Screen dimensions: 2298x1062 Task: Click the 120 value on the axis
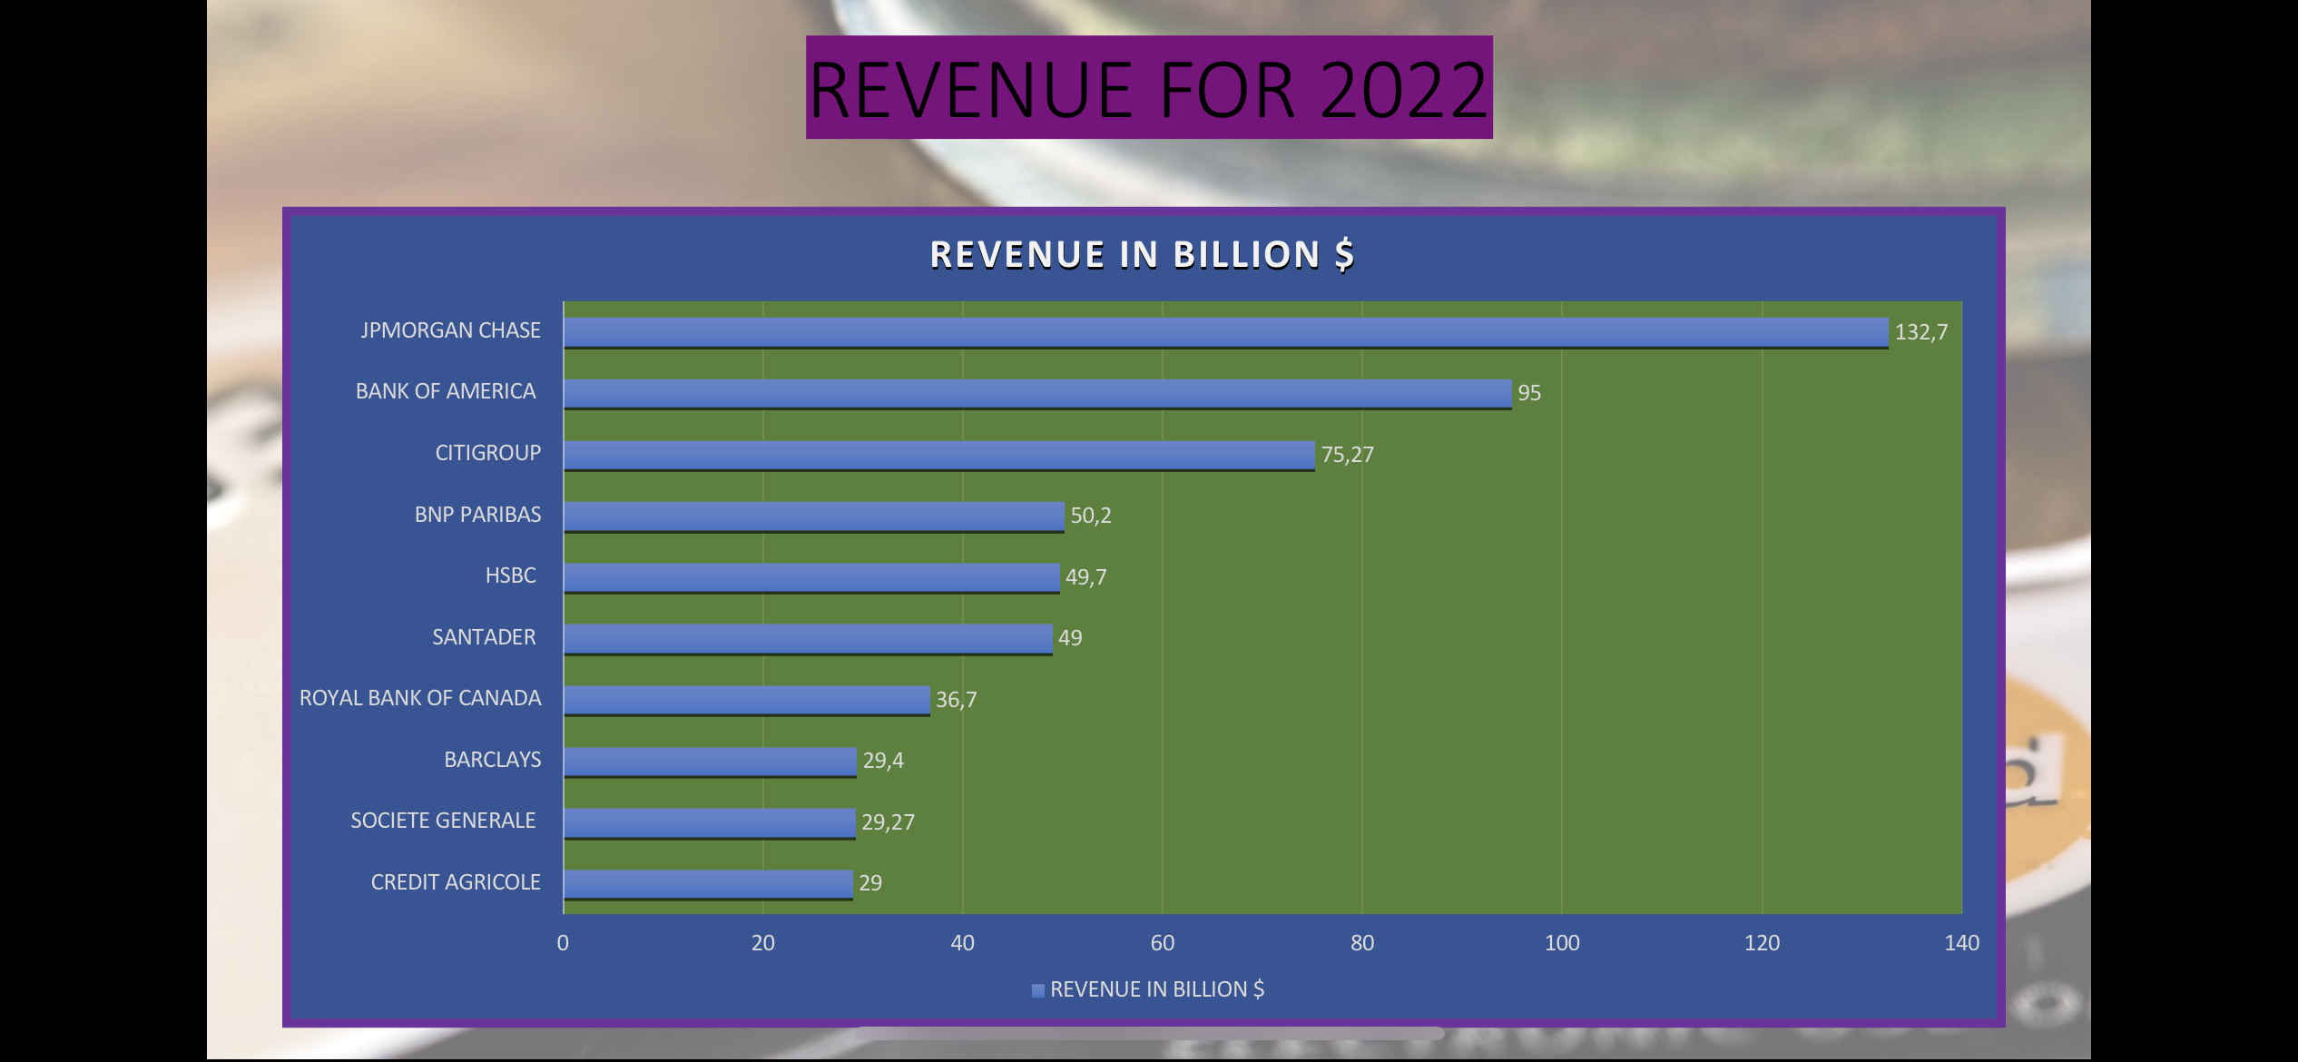coord(1762,943)
